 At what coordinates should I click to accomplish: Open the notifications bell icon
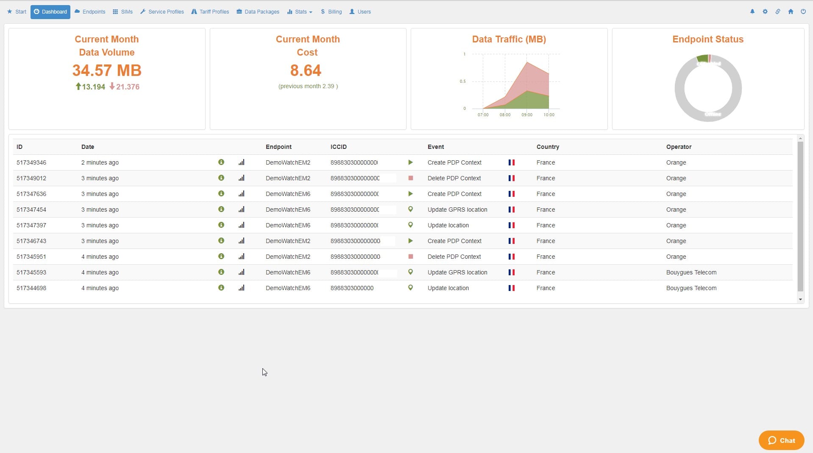752,12
